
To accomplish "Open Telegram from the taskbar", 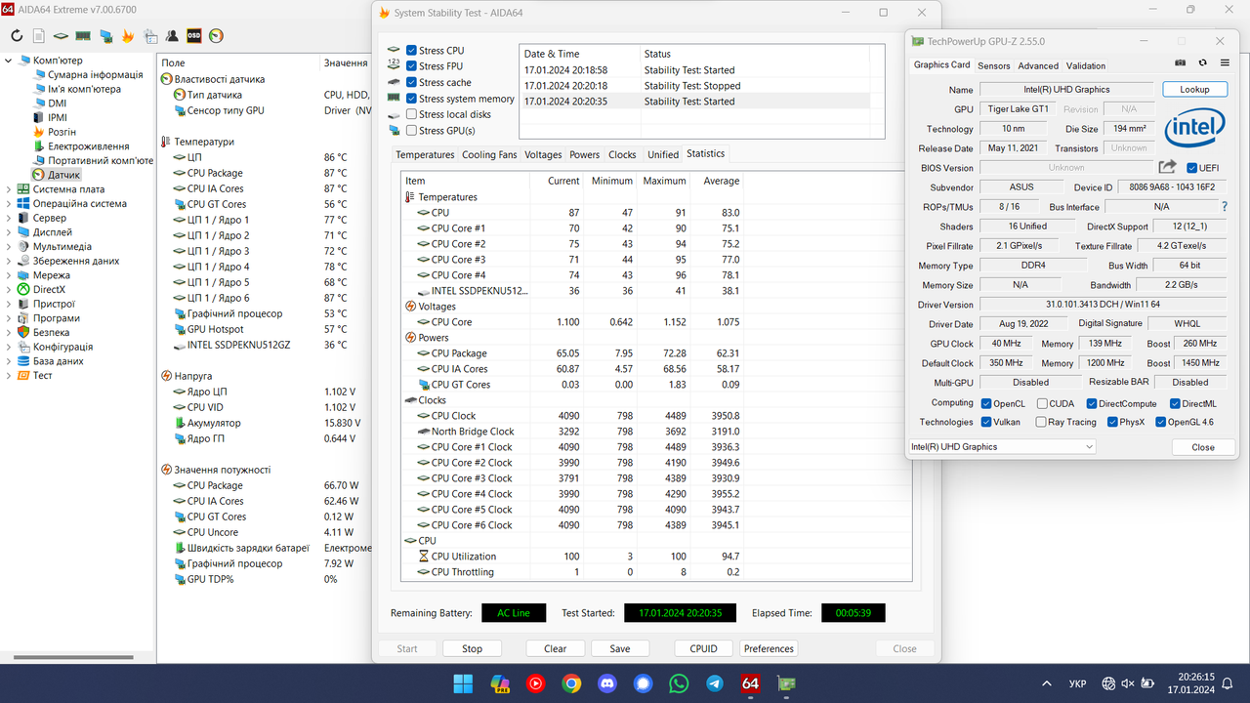I will coord(715,683).
